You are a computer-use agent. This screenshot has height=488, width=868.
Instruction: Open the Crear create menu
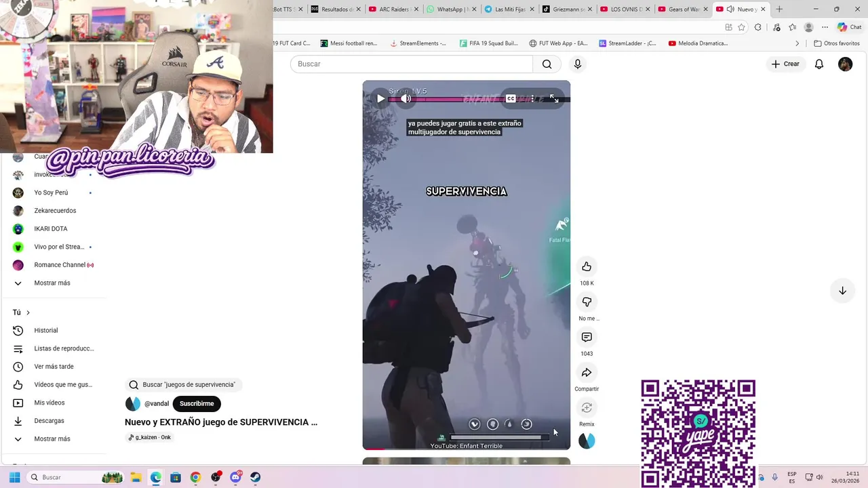pos(785,64)
